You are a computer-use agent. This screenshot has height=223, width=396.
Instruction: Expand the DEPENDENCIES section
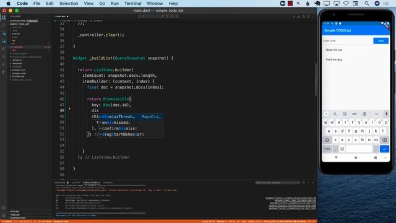point(18,218)
